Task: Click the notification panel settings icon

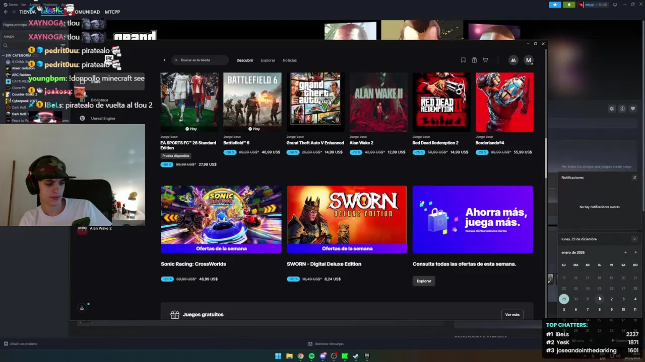Action: point(634,177)
